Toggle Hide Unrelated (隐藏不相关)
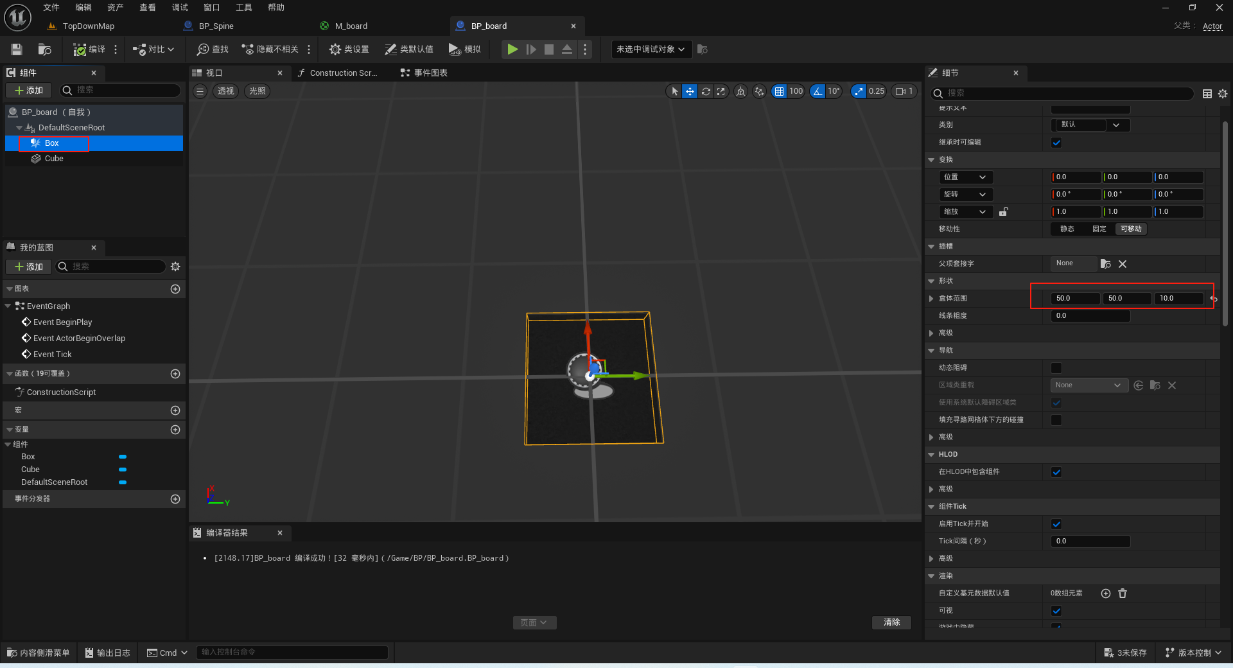The width and height of the screenshot is (1233, 668). point(270,49)
